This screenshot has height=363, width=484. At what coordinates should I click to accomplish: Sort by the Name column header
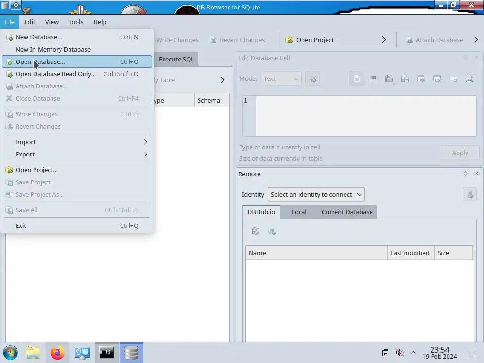coord(316,253)
